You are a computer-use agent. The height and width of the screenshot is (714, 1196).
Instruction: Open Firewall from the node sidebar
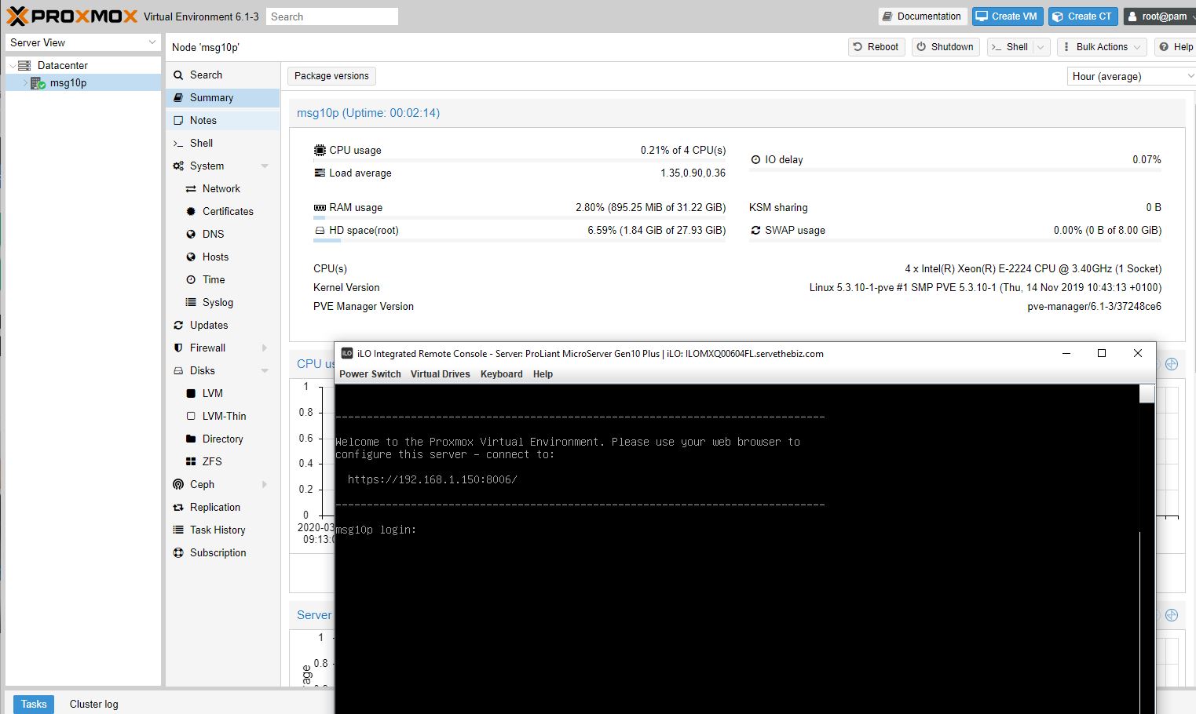tap(207, 348)
